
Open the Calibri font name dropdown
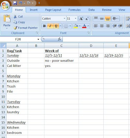coord(64,19)
